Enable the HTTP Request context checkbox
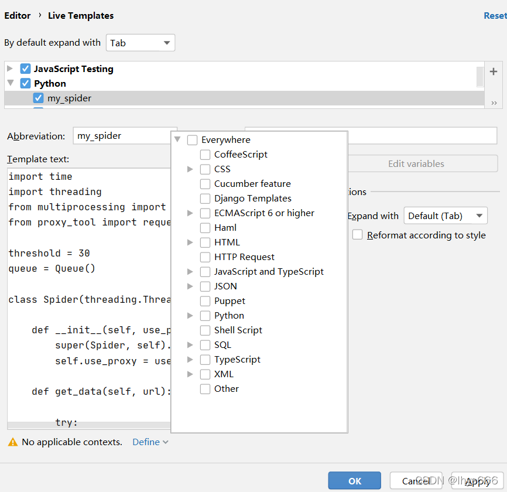Image resolution: width=507 pixels, height=492 pixels. (x=205, y=257)
